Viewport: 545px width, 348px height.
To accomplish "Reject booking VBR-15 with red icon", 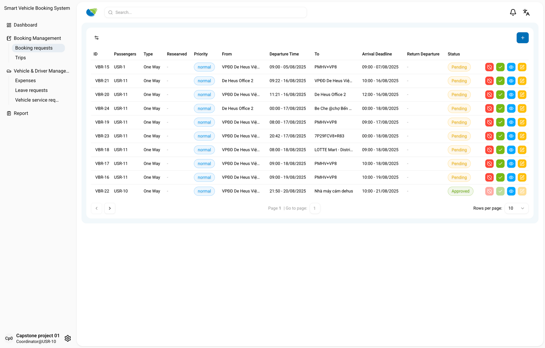I will [489, 67].
